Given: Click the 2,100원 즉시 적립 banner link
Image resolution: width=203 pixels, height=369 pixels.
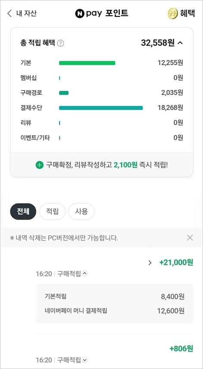Looking at the screenshot, I should click(x=102, y=165).
